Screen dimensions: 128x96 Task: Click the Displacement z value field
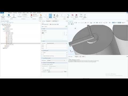(54, 56)
